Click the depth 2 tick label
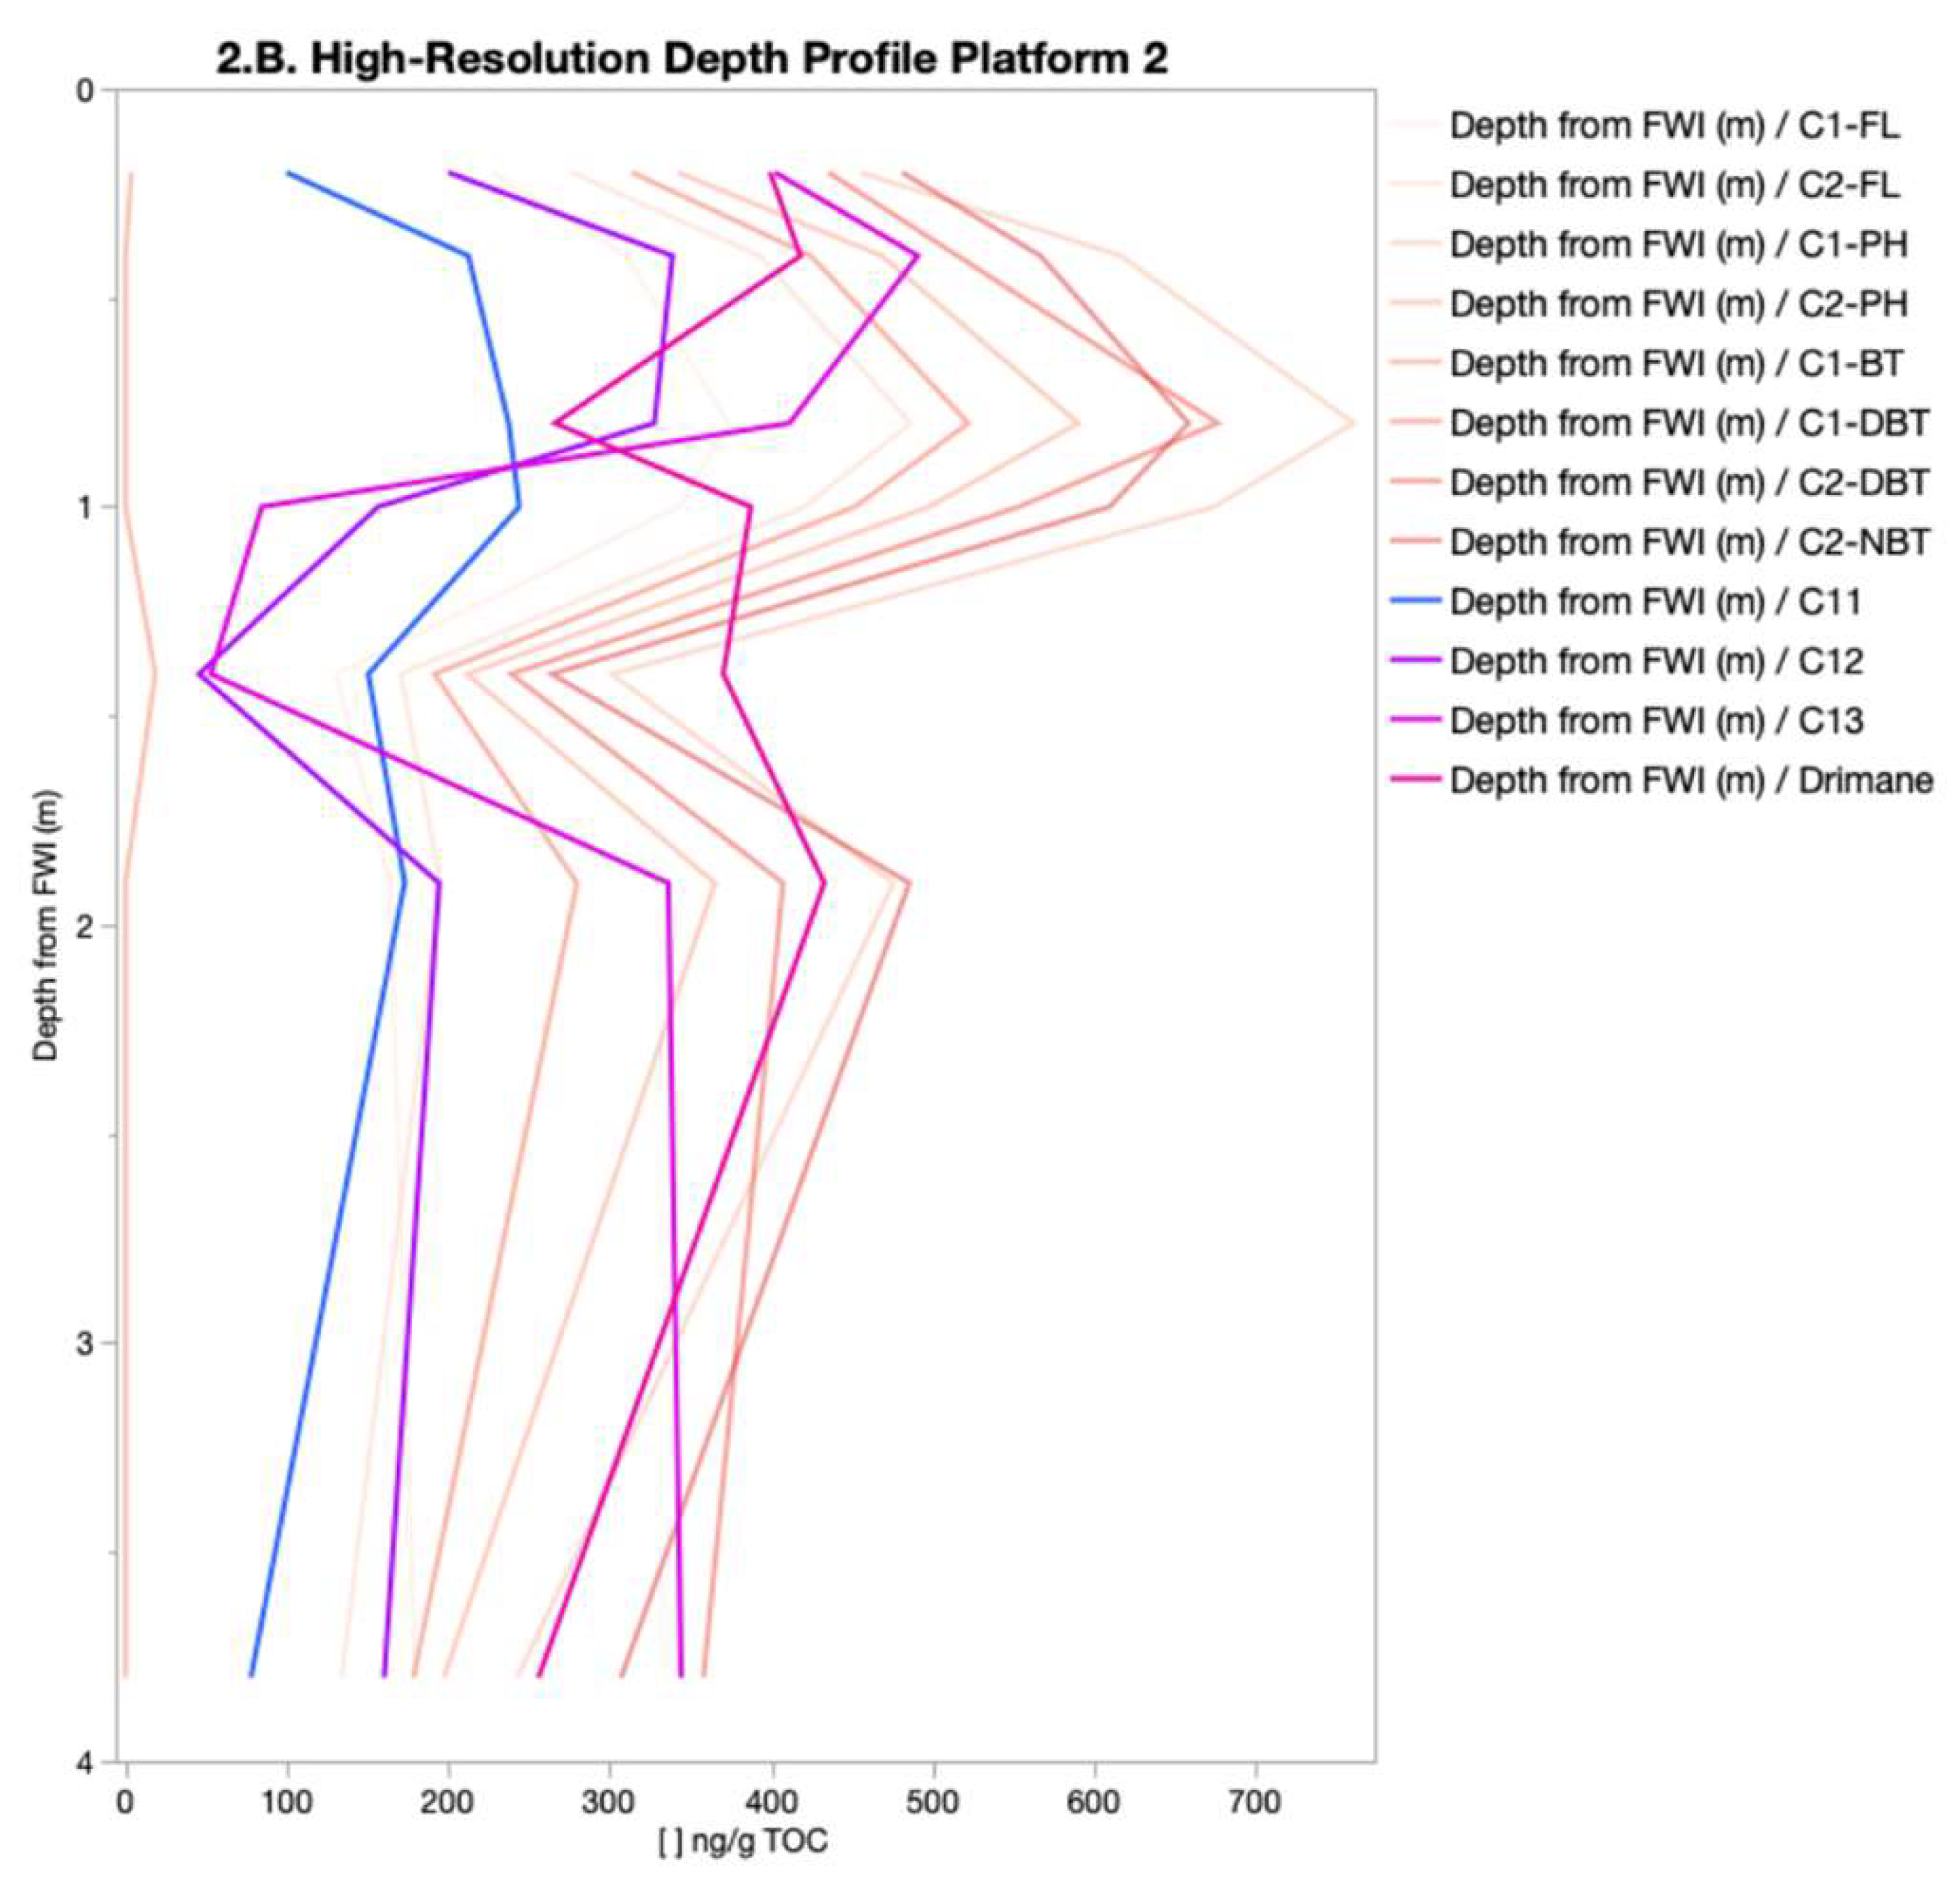This screenshot has width=1960, height=1888. [85, 926]
